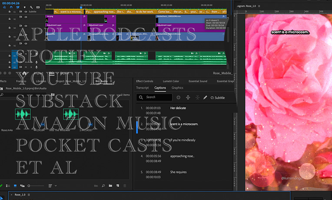The height and width of the screenshot is (200, 332).
Task: Select caption 5 'She requires'
Action: 178,172
